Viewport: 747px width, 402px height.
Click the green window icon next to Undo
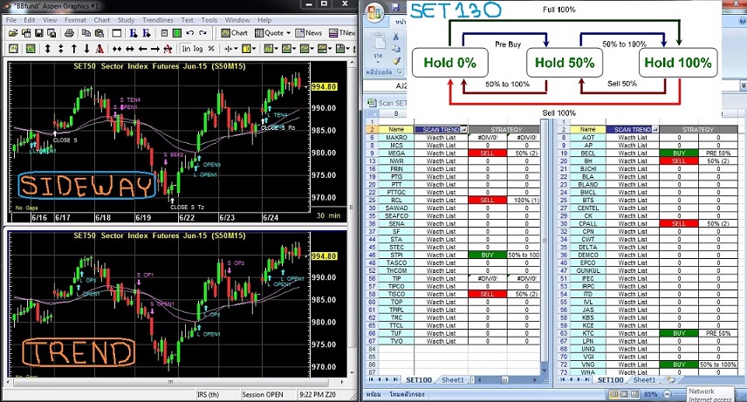click(x=177, y=33)
